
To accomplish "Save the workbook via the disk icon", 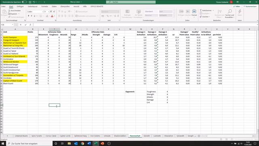I will [30, 2].
